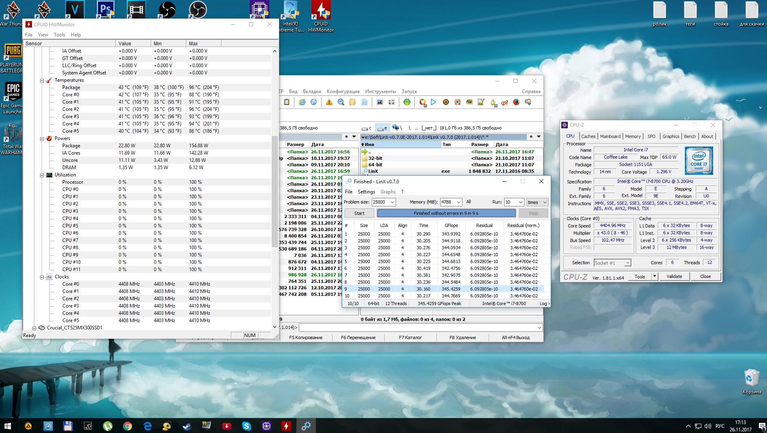
Task: Switch to the Mainboard tab in CPU-Z
Action: coord(610,136)
